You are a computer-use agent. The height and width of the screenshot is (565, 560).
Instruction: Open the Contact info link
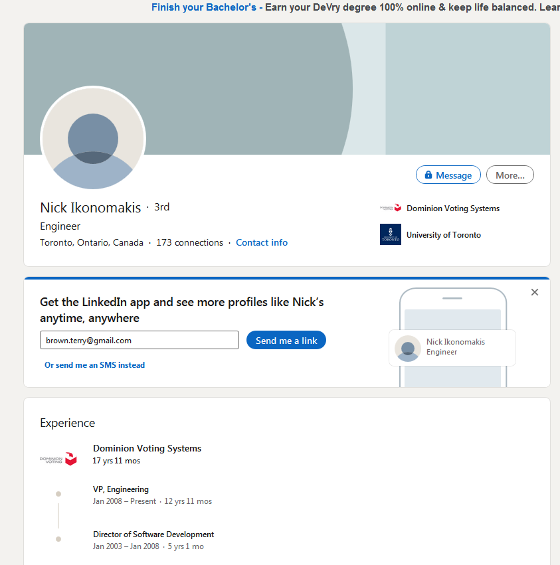point(262,242)
